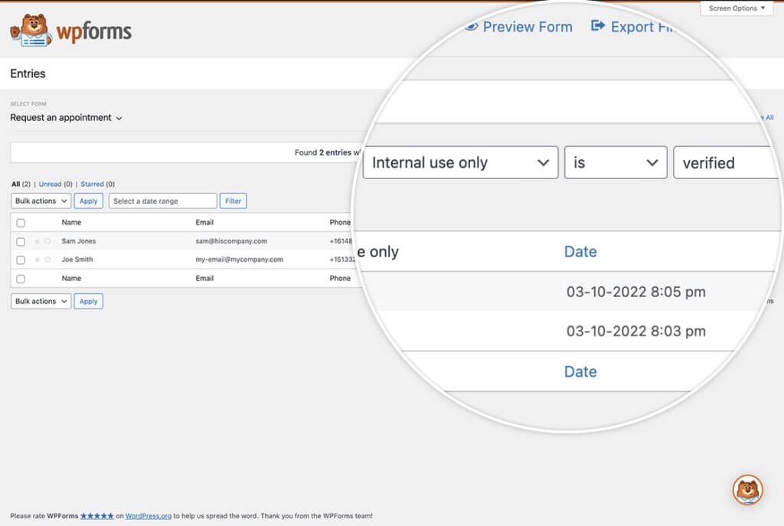Check the checkbox on Joe Smith's row
The image size is (784, 526).
[21, 260]
